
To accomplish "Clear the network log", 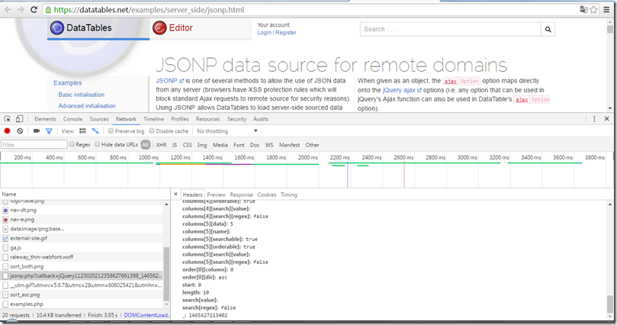I will click(21, 131).
